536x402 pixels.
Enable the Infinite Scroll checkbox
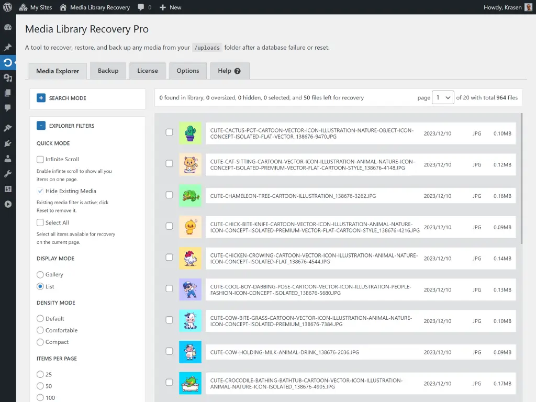40,159
